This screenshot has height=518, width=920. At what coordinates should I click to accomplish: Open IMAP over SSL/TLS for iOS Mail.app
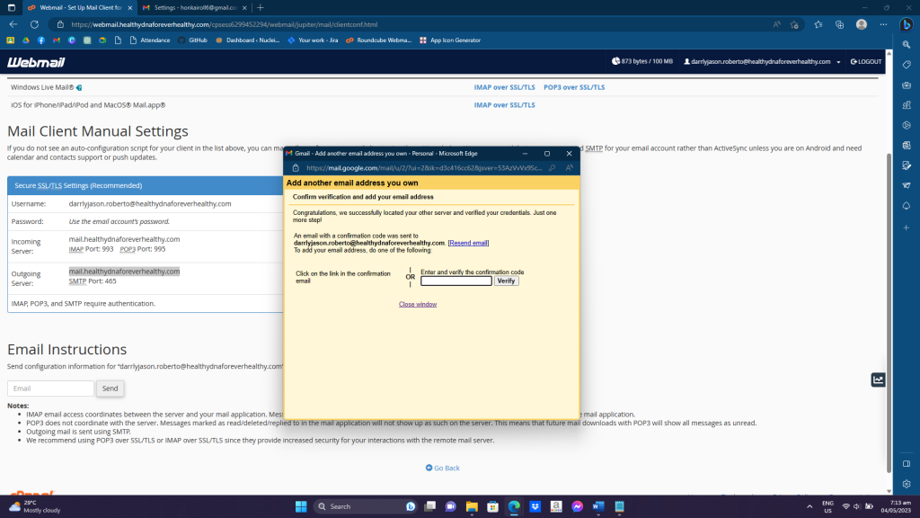point(505,105)
